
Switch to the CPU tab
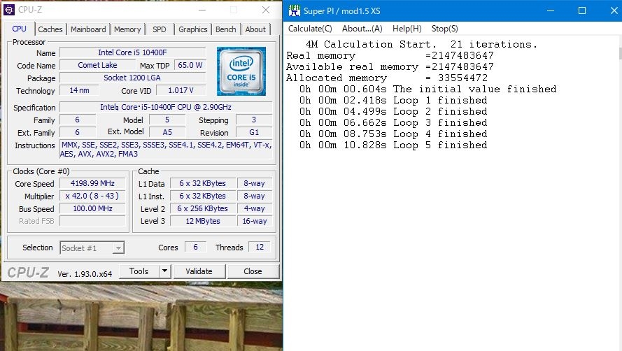coord(19,29)
